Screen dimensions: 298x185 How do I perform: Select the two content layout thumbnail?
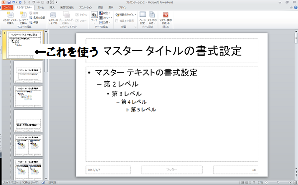28,145
